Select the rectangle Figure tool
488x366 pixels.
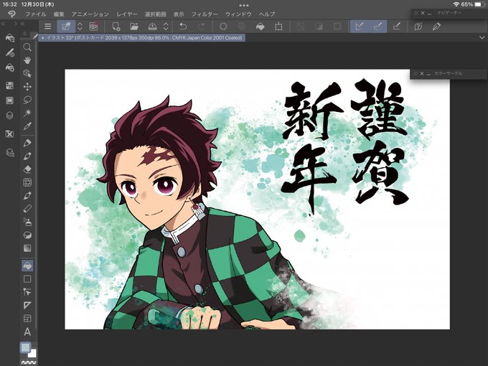pos(27,279)
